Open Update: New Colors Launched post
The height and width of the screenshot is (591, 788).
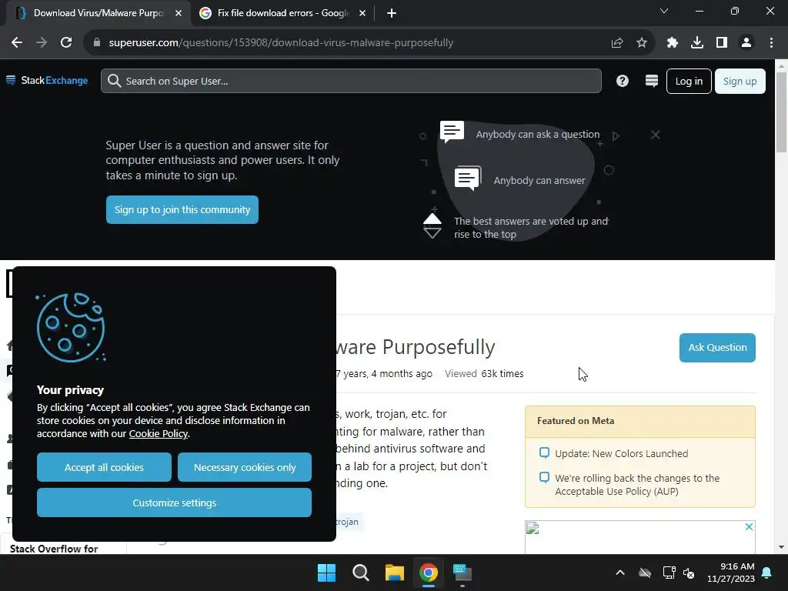621,453
